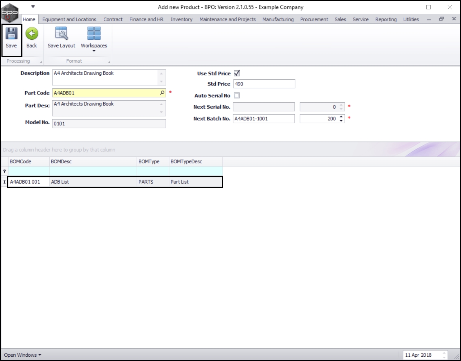
Task: Click the Description text field
Action: coord(109,78)
